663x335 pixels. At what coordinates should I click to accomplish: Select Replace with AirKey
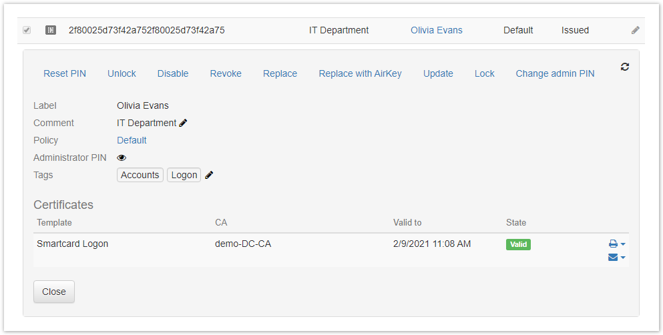[360, 73]
